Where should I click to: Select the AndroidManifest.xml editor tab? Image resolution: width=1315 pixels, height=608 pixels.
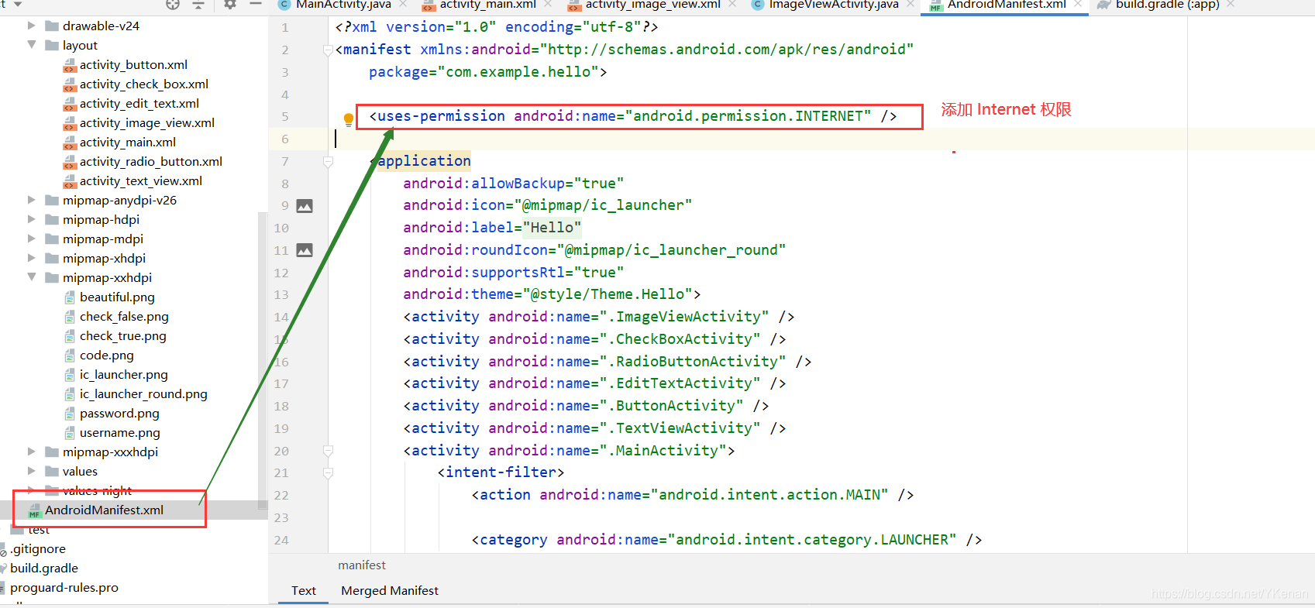[x=1007, y=5]
